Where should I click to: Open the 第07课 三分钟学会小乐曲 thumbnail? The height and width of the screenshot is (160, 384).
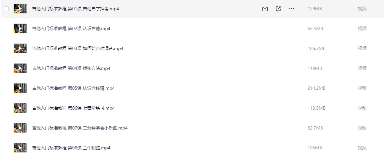[x=20, y=128]
